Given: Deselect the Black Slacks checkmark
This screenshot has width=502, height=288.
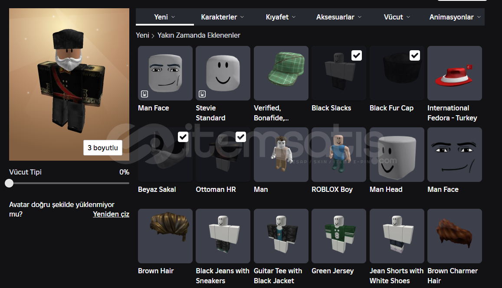Looking at the screenshot, I should click(x=357, y=55).
